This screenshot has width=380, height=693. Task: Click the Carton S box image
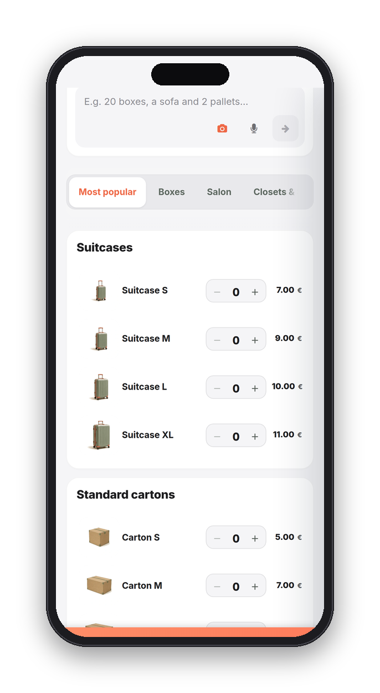pos(99,537)
